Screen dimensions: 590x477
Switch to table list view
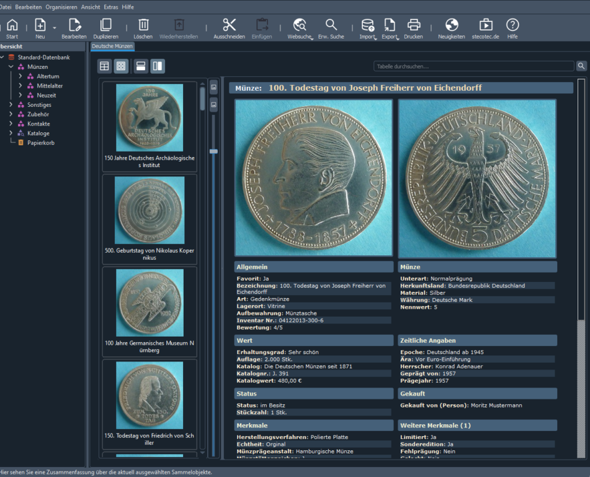pyautogui.click(x=104, y=66)
